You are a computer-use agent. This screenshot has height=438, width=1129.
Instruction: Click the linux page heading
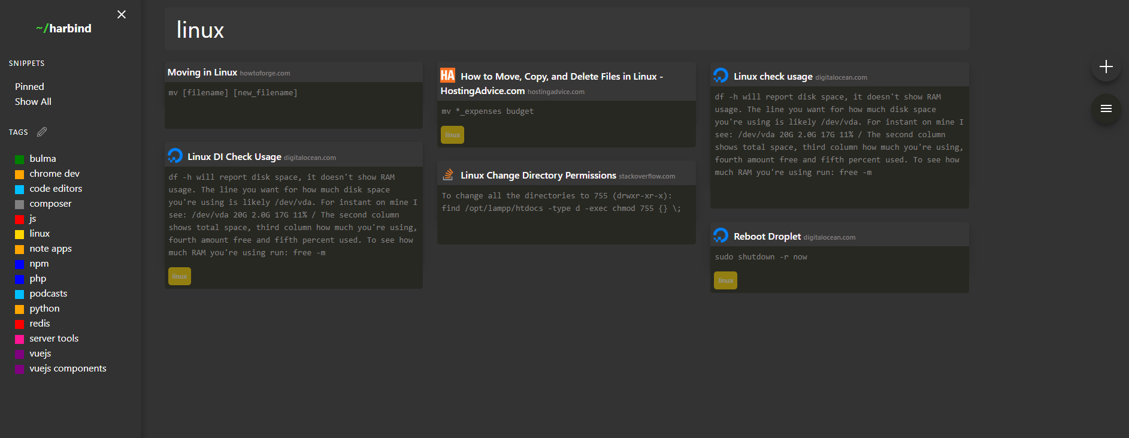(x=200, y=29)
